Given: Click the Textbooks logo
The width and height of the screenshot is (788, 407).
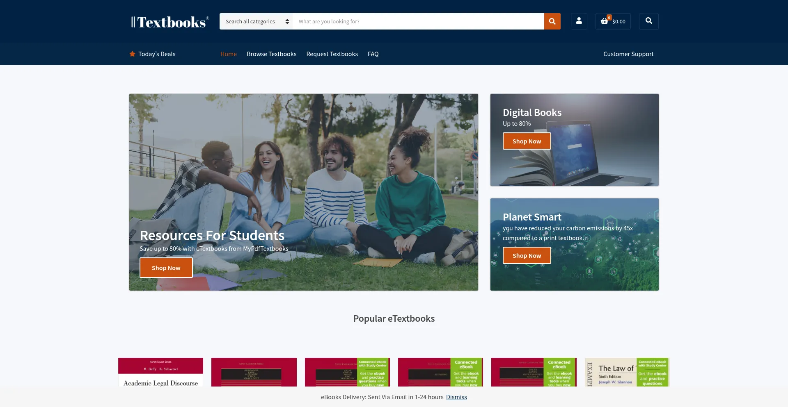Looking at the screenshot, I should tap(169, 22).
